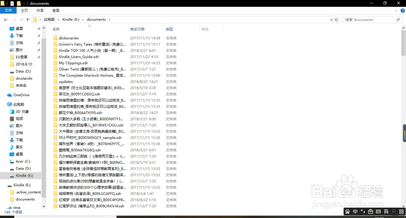Click the search magnifier icon
The image size is (406, 218).
point(398,19)
